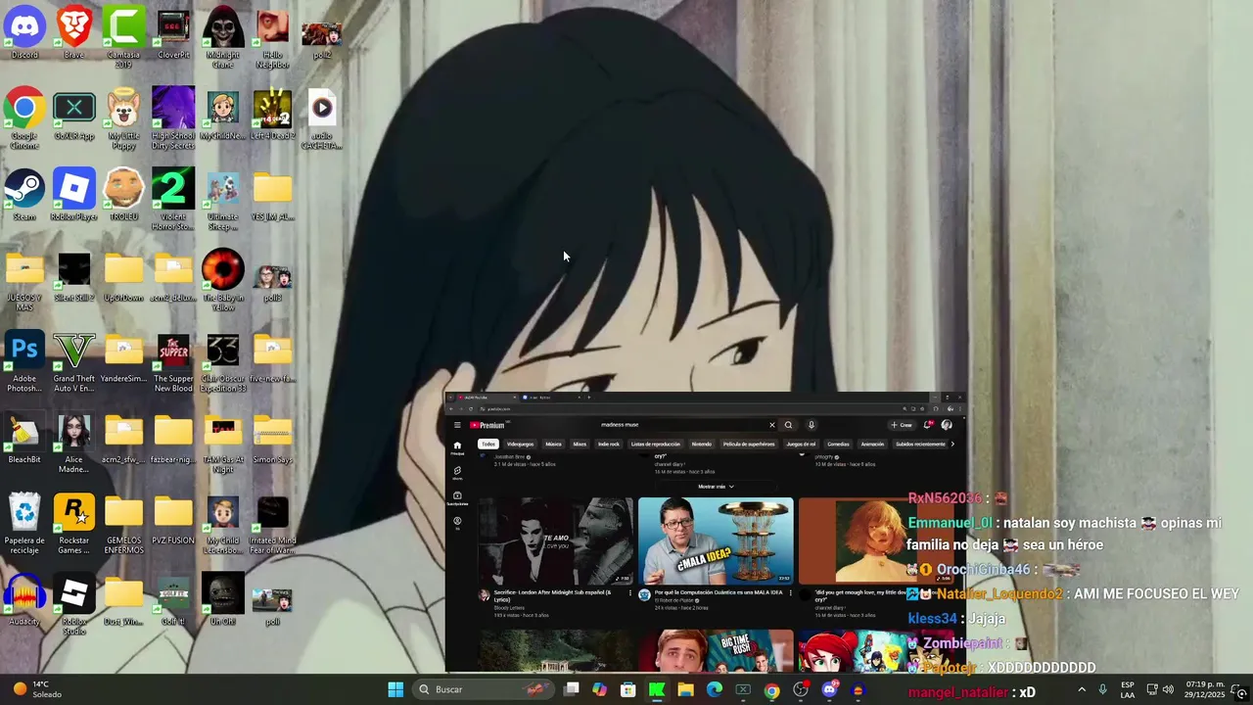Open YouTube hamburger guide menu
This screenshot has height=705, width=1253.
click(457, 425)
